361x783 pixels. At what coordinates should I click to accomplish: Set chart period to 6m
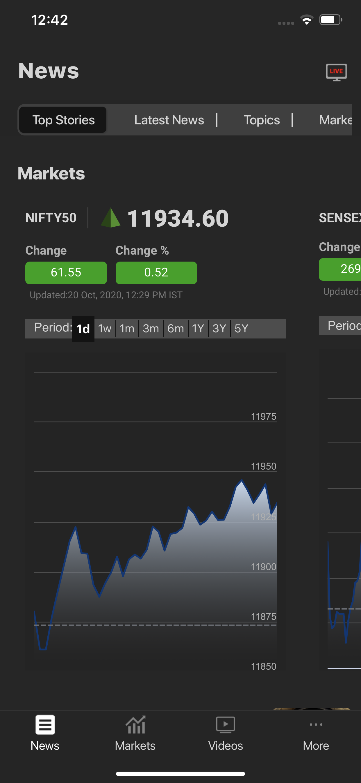pos(175,329)
